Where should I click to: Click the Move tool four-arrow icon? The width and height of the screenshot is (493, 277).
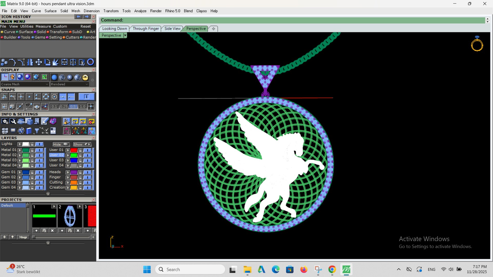point(39,62)
